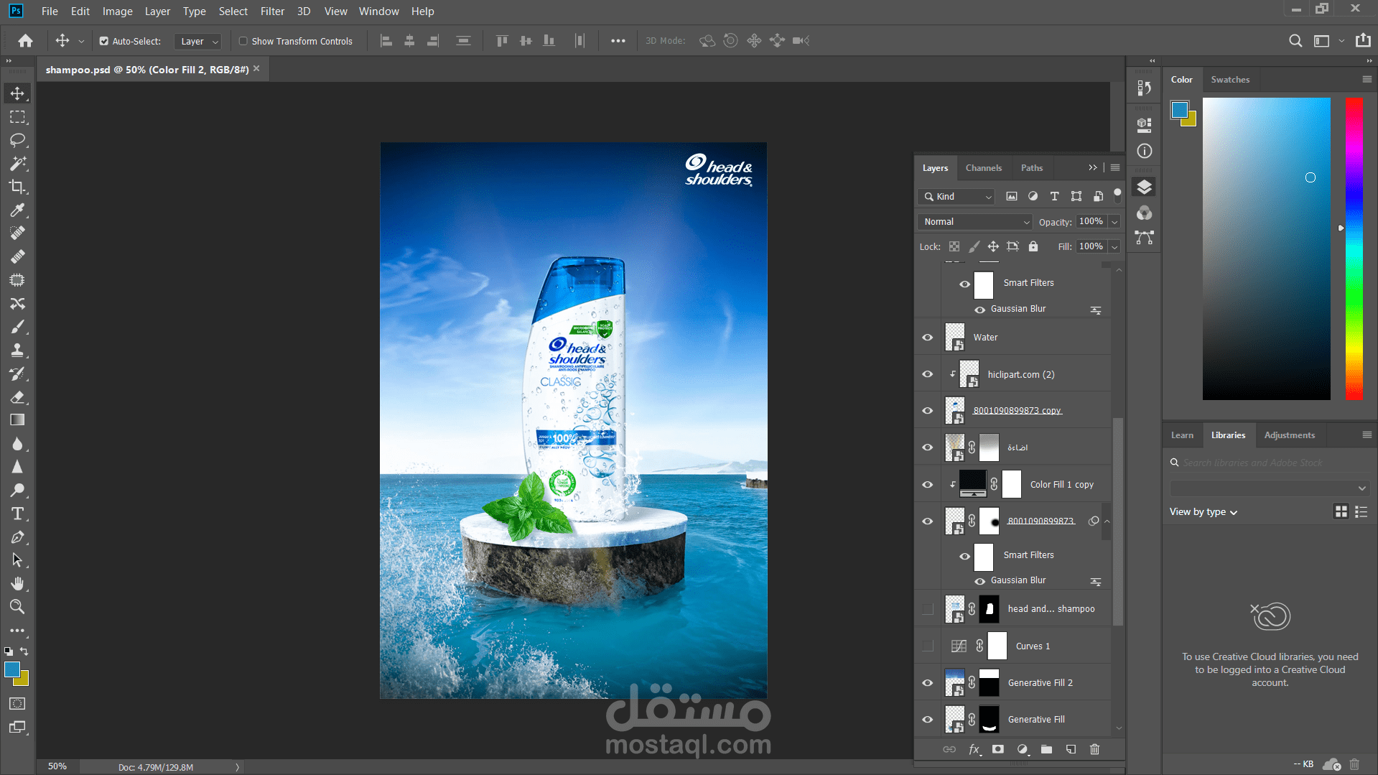Pick the Magic Wand tool
The height and width of the screenshot is (775, 1378).
17,164
